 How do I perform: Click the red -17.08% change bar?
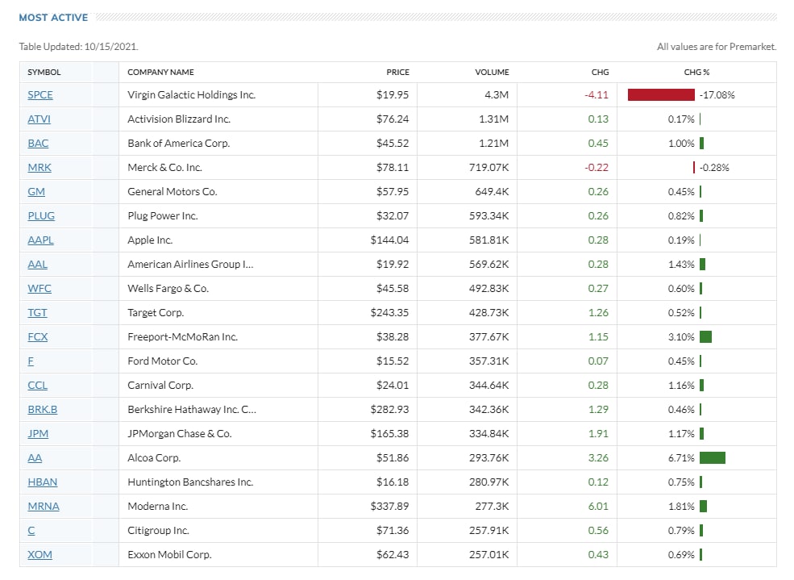click(x=661, y=94)
